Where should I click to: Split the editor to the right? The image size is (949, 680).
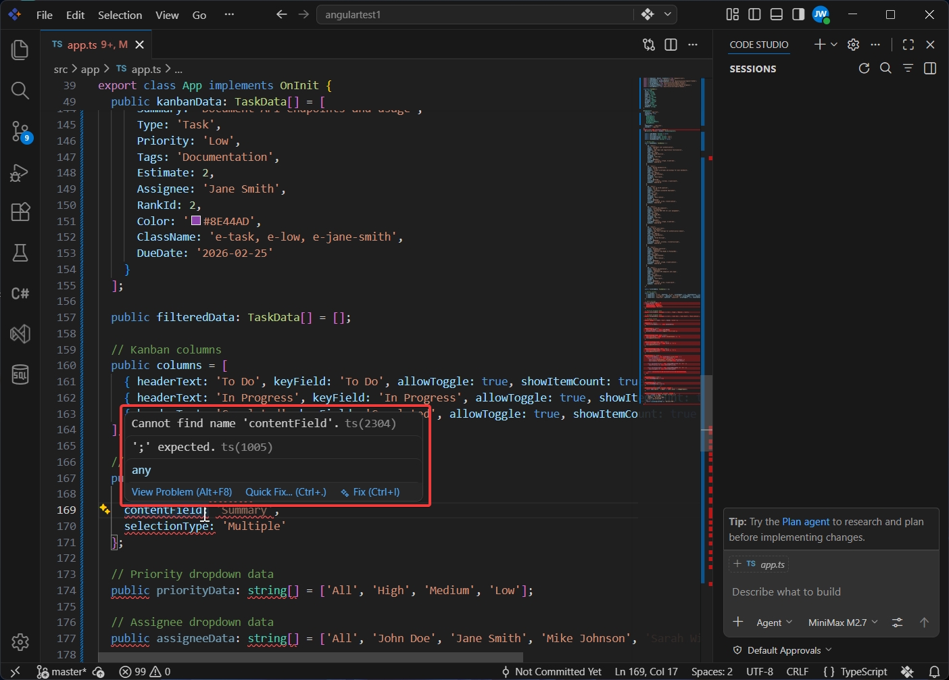point(671,45)
